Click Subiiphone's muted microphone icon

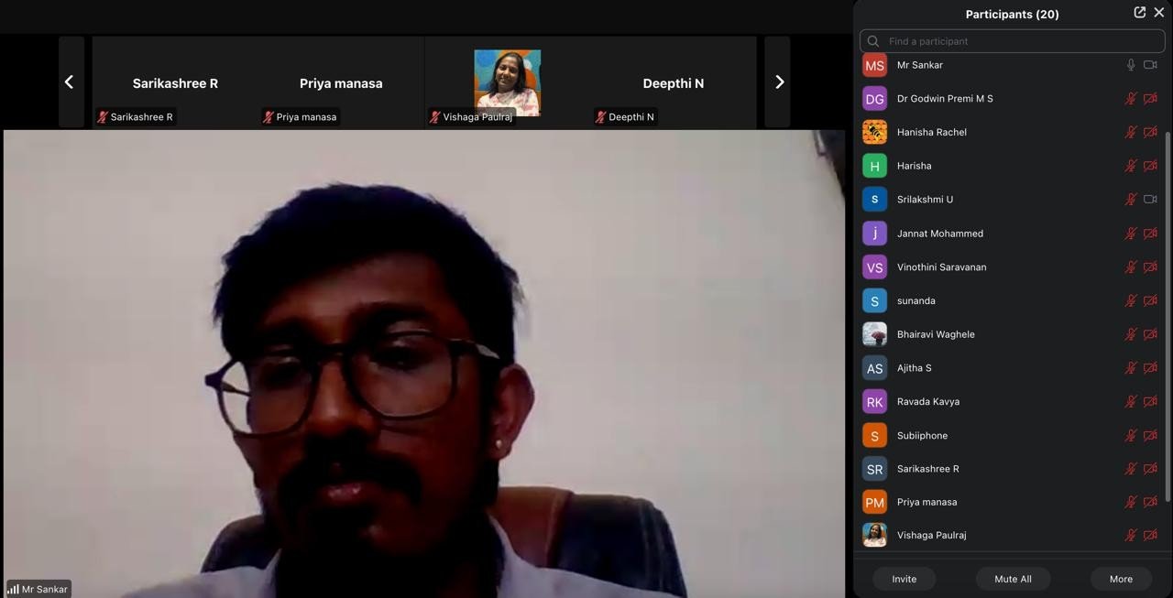pyautogui.click(x=1131, y=435)
